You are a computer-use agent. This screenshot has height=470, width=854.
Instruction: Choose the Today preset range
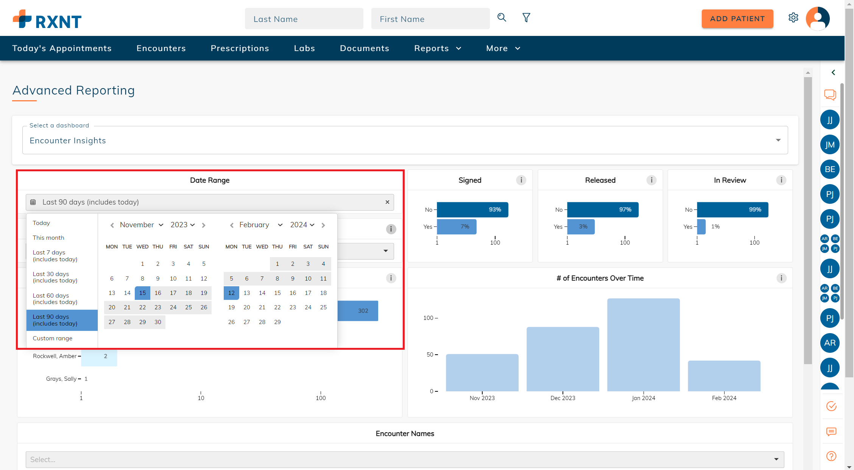(x=62, y=223)
